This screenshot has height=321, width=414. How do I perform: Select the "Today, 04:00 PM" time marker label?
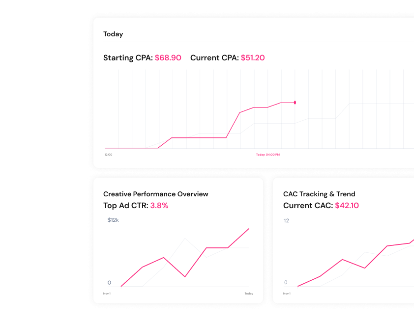point(267,155)
